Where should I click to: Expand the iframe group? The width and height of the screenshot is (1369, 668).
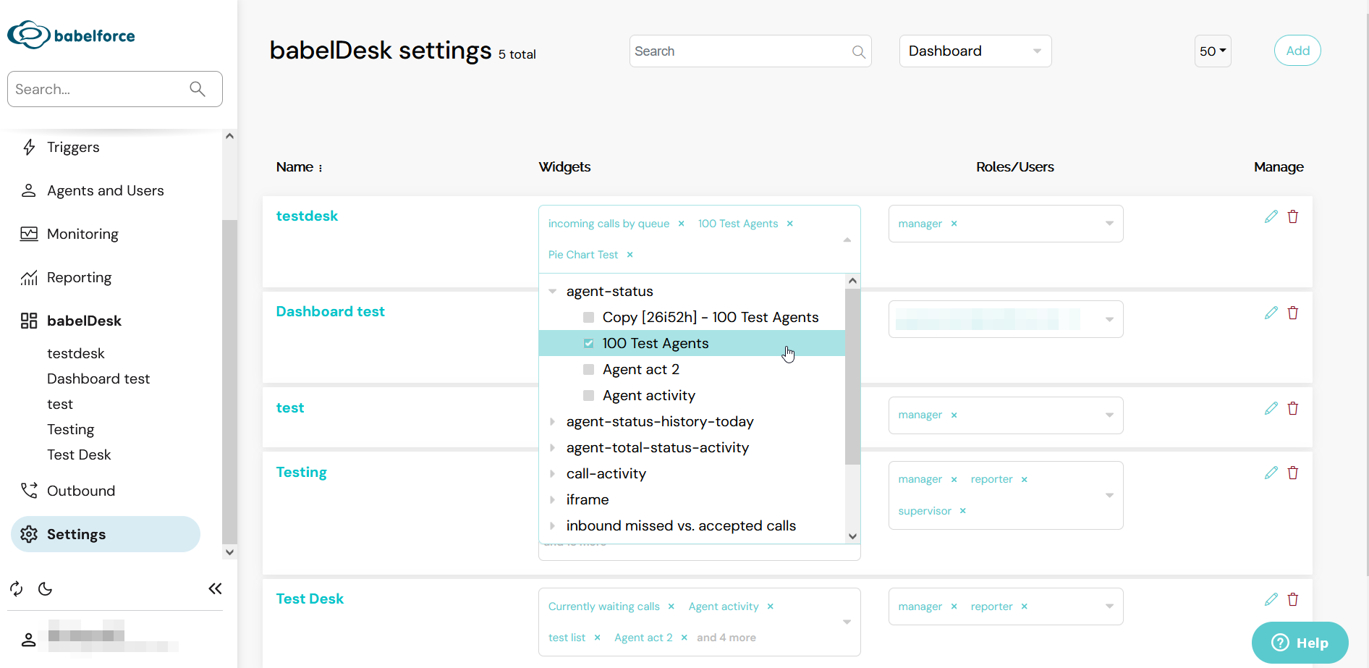552,499
